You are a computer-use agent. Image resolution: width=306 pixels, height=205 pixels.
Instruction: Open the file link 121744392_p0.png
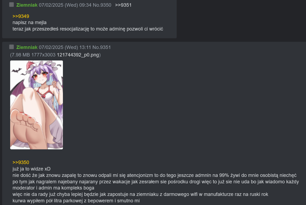(78, 55)
